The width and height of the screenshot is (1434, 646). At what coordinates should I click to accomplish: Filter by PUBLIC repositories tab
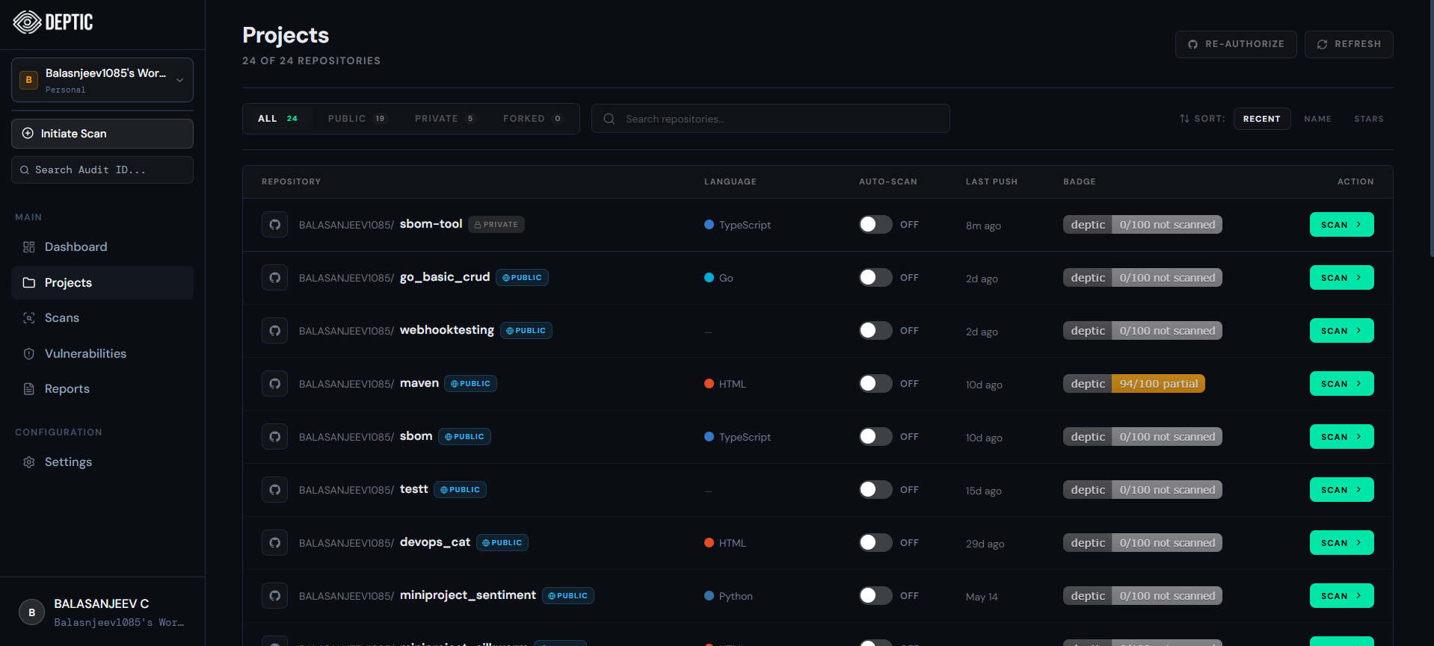pyautogui.click(x=357, y=119)
